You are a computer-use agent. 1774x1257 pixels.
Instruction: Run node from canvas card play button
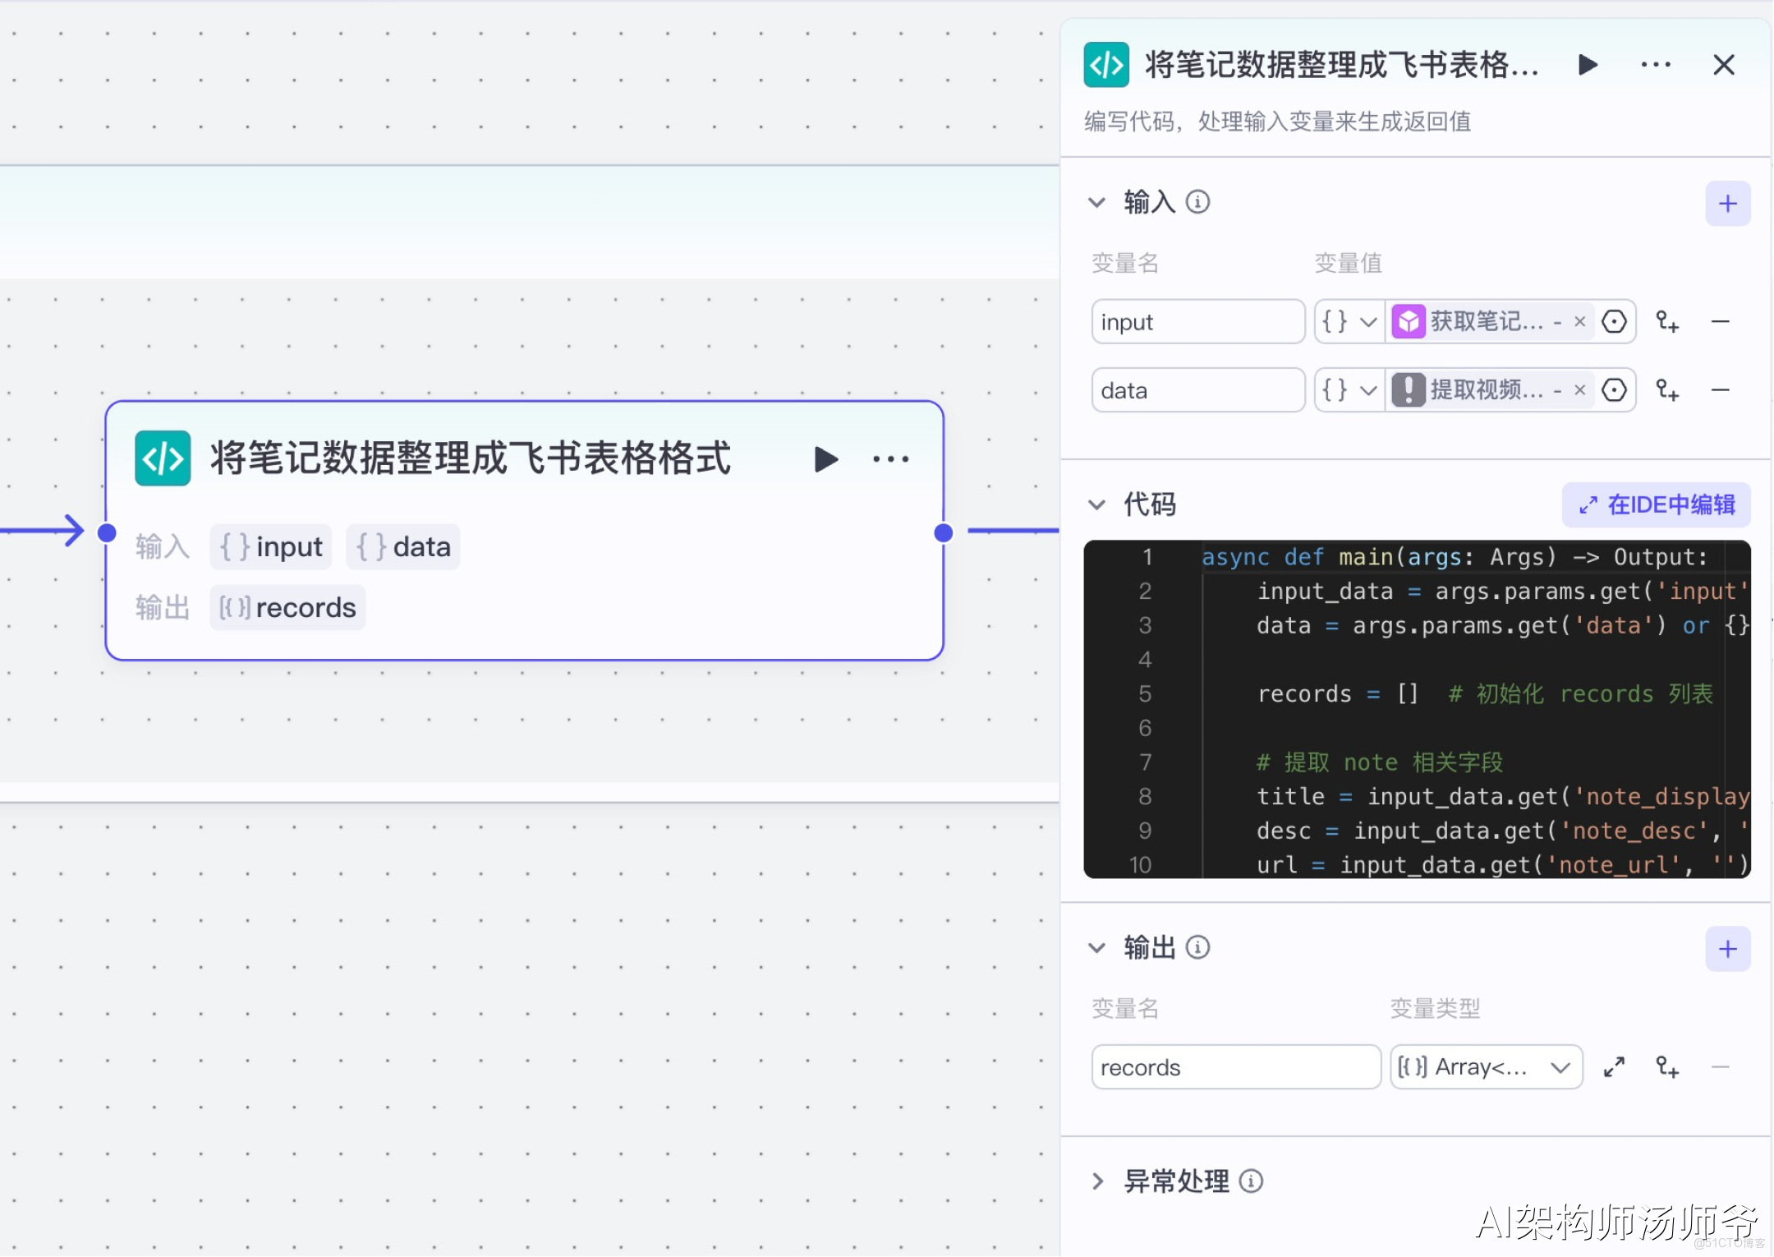tap(825, 459)
